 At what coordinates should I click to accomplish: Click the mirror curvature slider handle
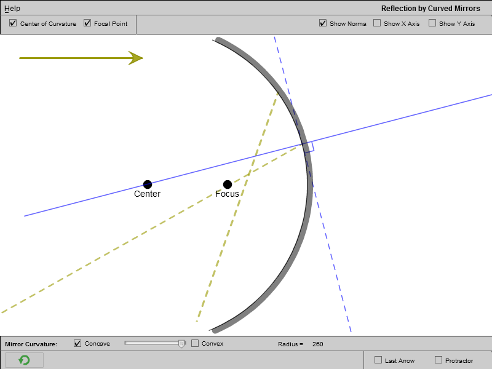[x=181, y=344]
